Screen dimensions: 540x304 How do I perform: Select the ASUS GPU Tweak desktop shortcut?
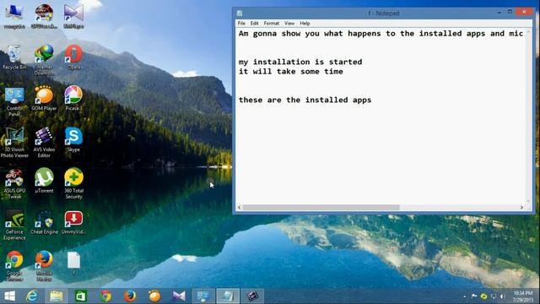(14, 184)
